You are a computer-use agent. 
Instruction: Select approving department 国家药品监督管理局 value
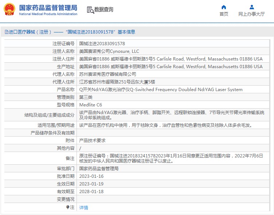click(x=99, y=168)
